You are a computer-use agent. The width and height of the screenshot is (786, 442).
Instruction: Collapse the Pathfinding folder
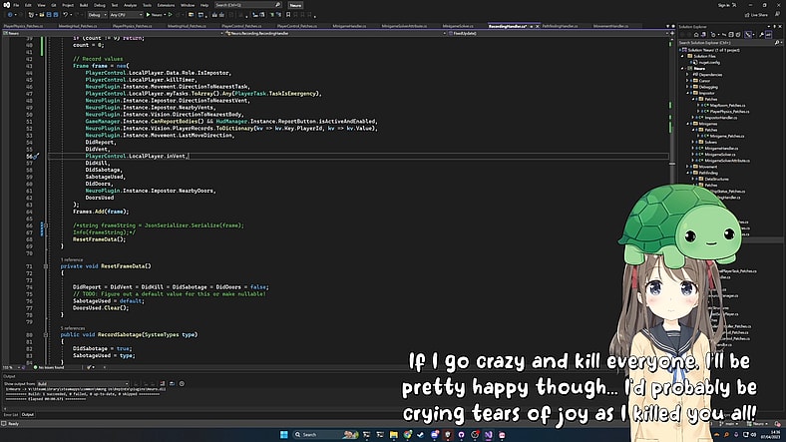coord(688,173)
